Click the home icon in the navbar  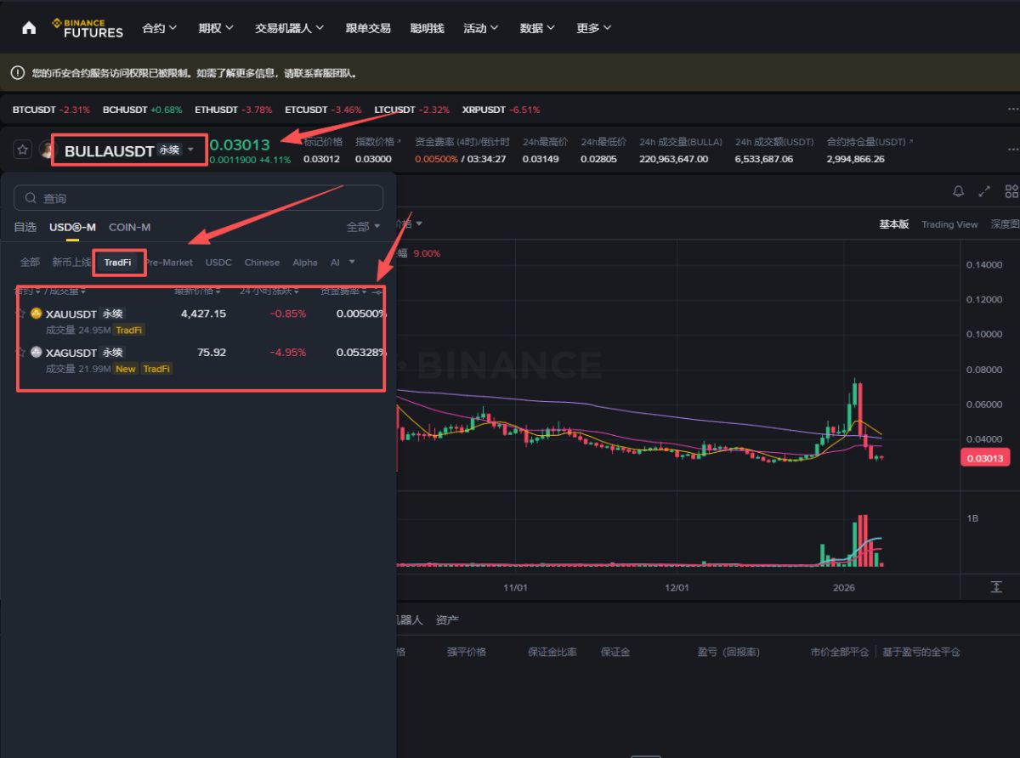tap(29, 26)
